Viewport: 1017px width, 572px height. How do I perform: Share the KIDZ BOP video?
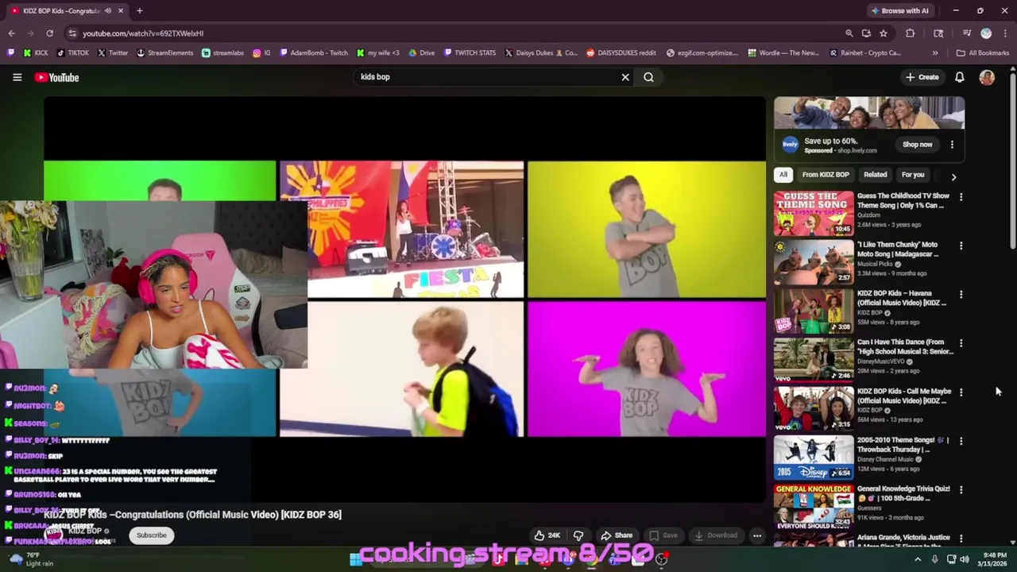tap(617, 535)
